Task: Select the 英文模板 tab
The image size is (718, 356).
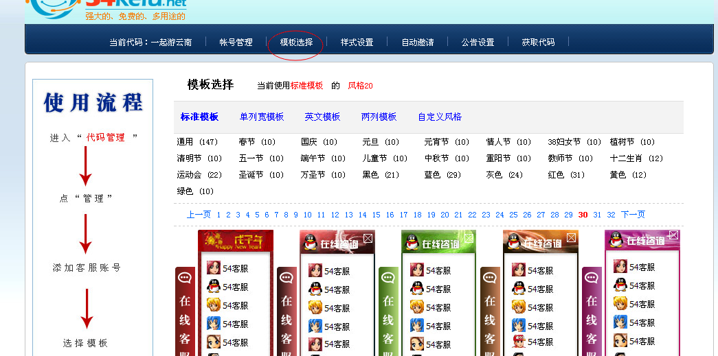Action: (322, 117)
